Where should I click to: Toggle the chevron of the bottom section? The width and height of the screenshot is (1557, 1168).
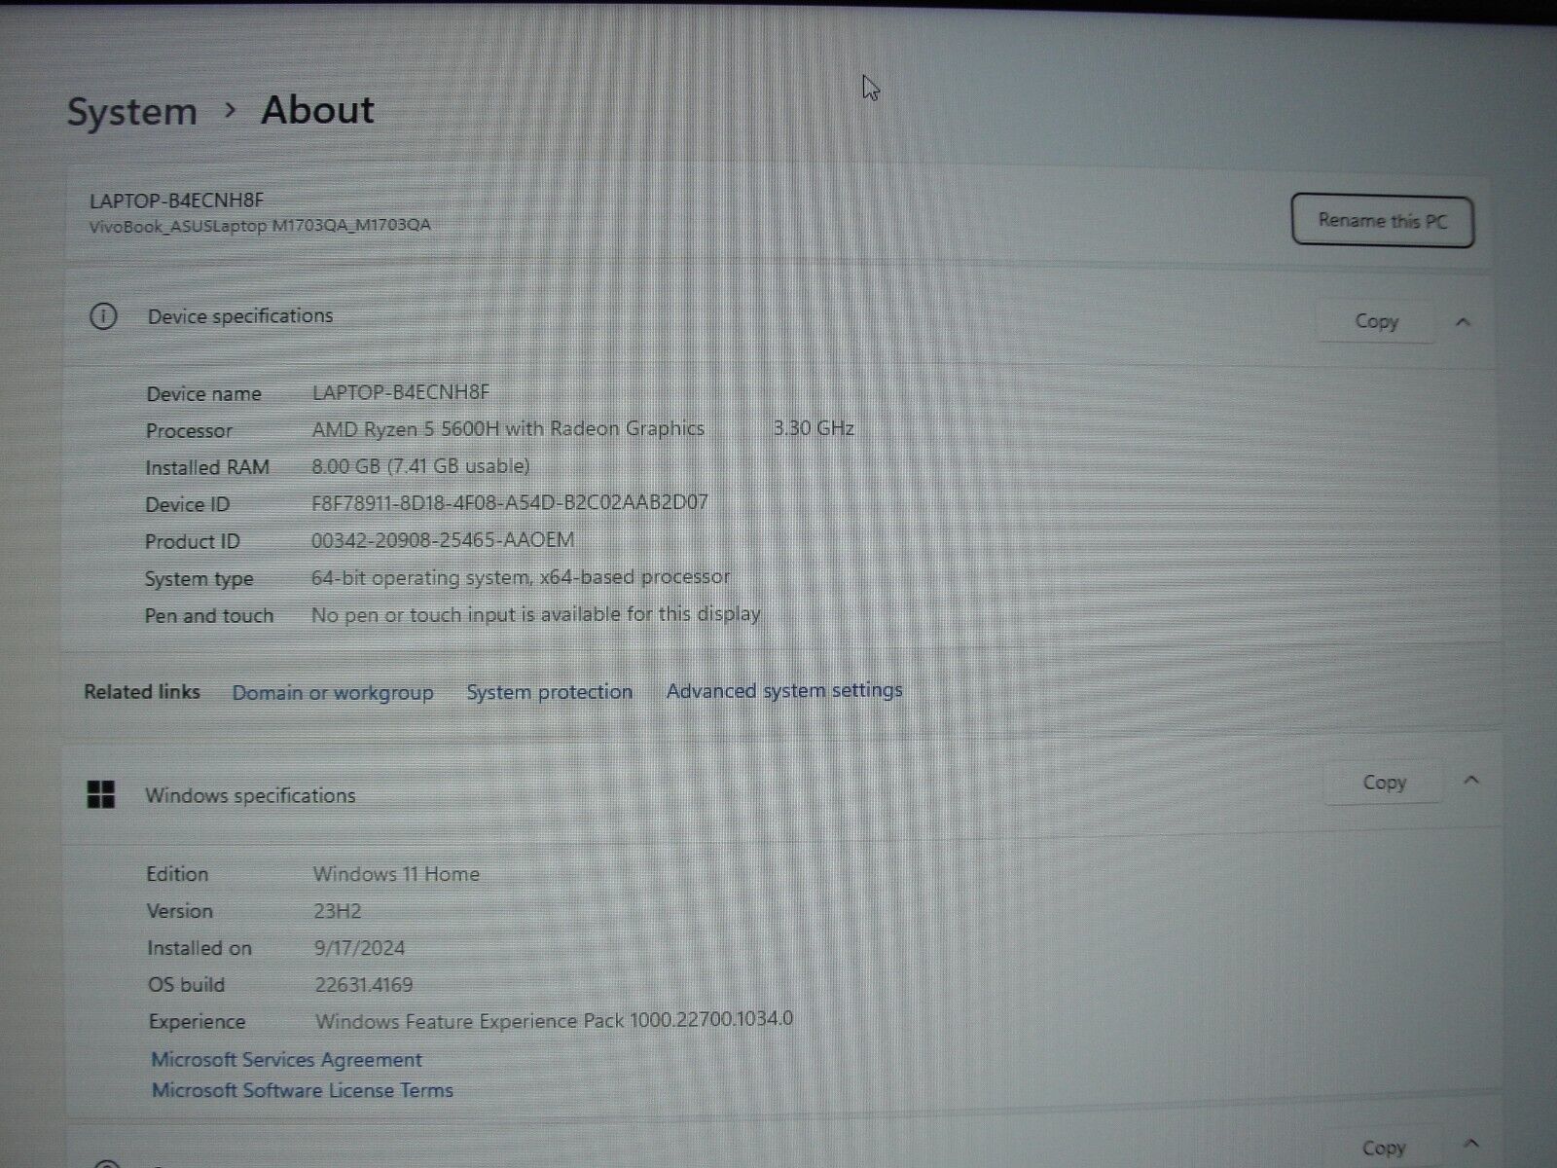coord(1471,1145)
